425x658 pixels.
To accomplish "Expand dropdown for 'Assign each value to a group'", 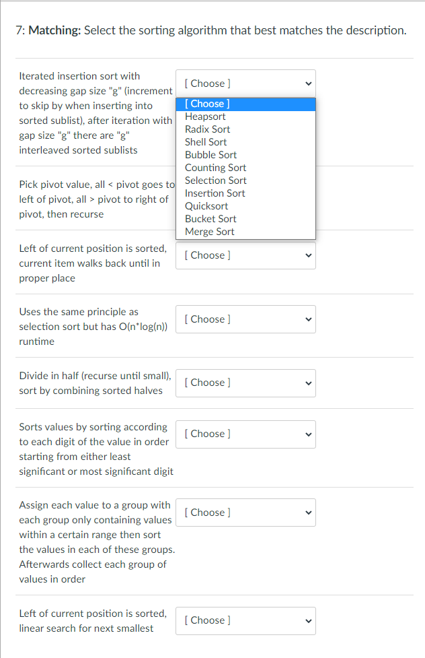I will click(245, 513).
